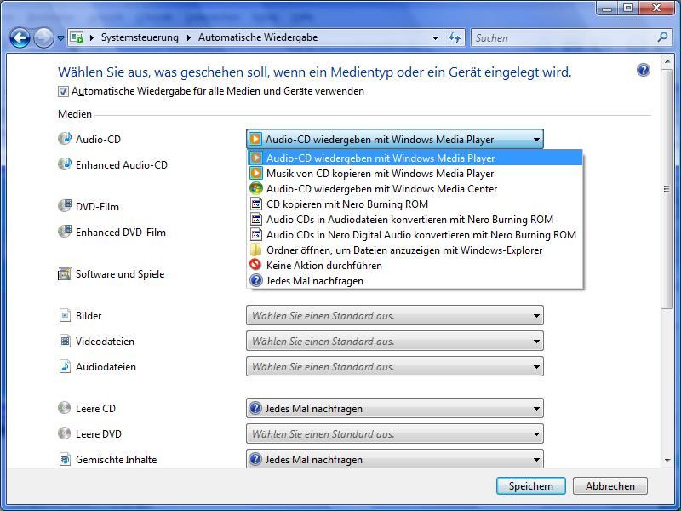The image size is (681, 511).
Task: Open the Audiodateien default action dropdown
Action: point(395,367)
